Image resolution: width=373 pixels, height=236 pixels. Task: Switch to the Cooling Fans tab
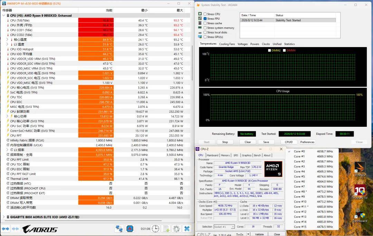pyautogui.click(x=227, y=44)
